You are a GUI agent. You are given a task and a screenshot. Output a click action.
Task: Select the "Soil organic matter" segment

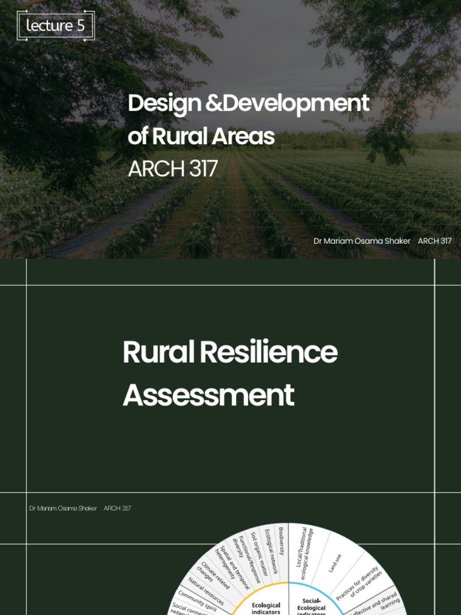point(259,553)
